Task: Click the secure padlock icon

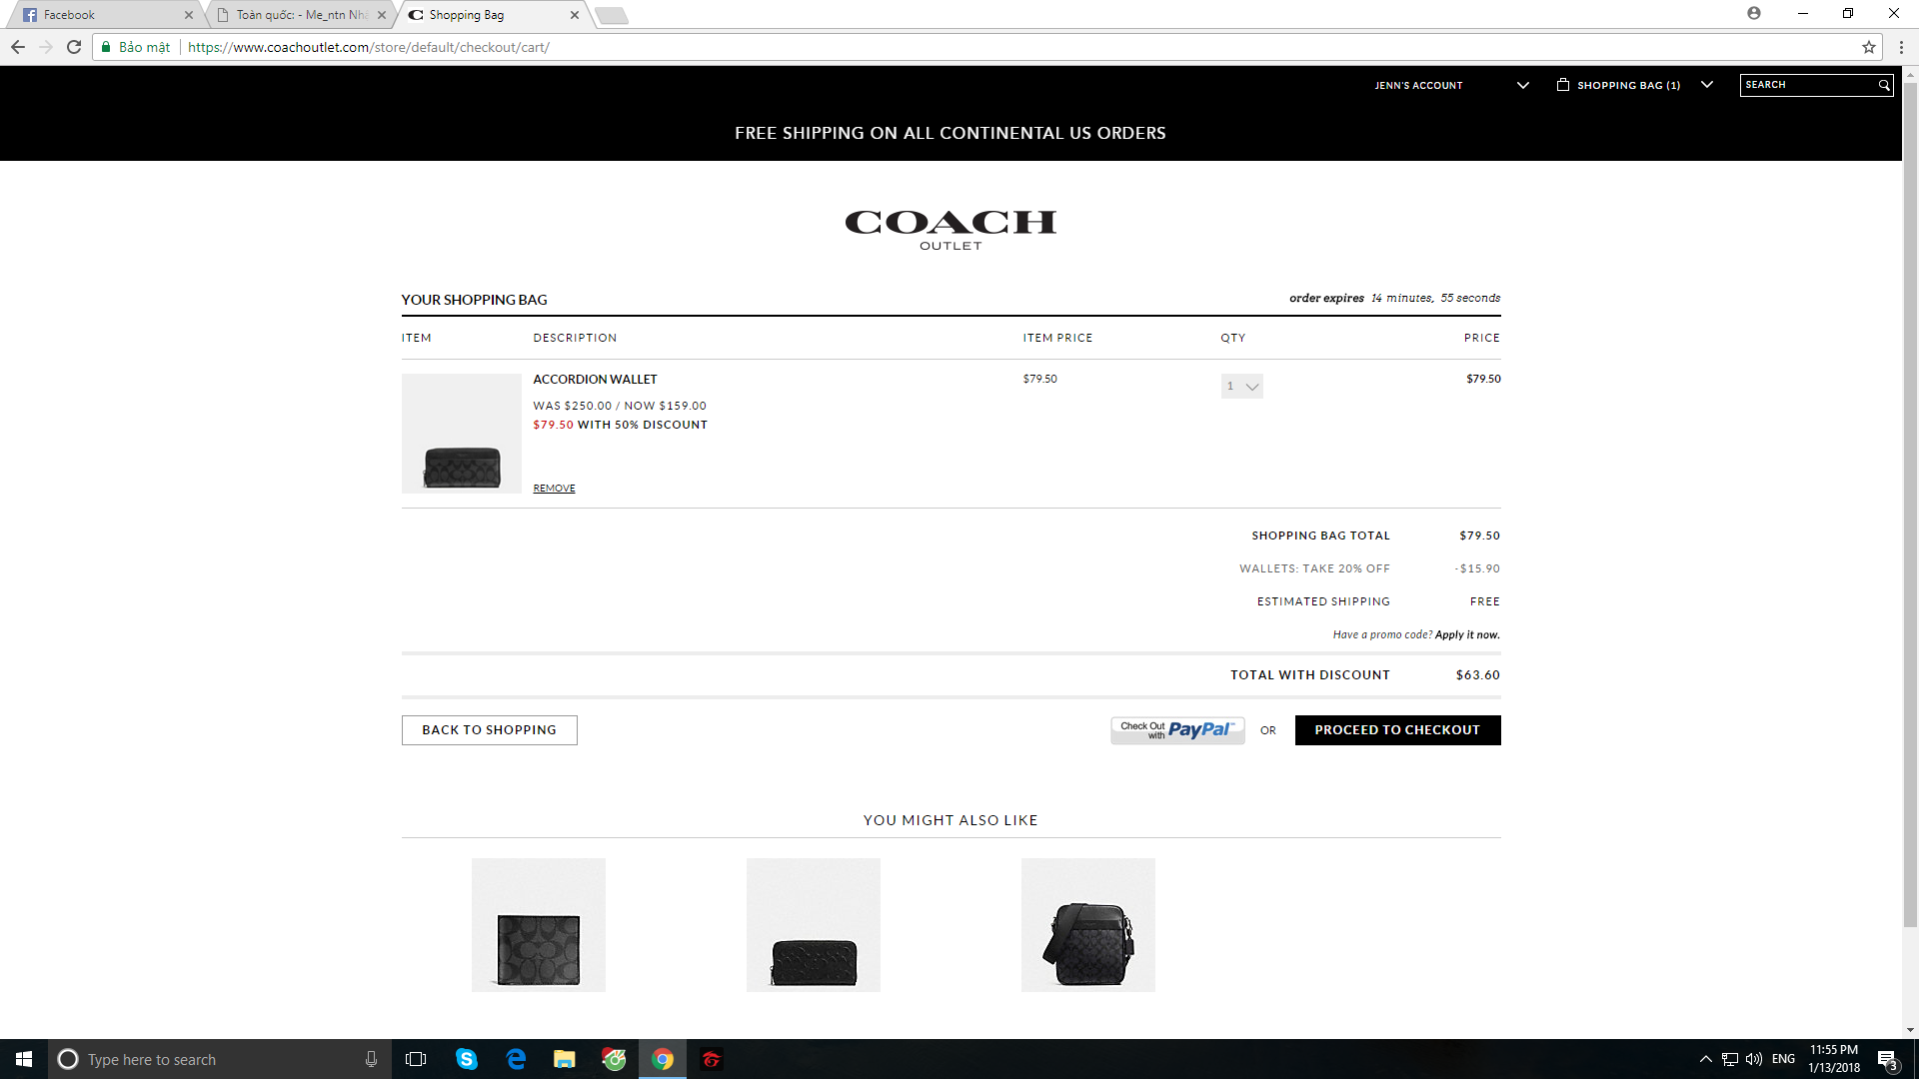Action: click(106, 47)
